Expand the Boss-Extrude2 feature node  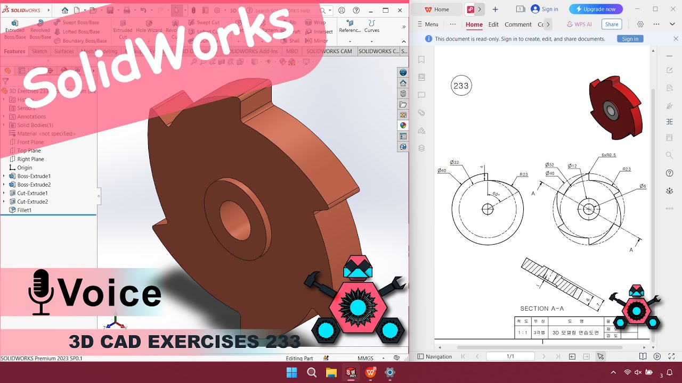pos(4,185)
